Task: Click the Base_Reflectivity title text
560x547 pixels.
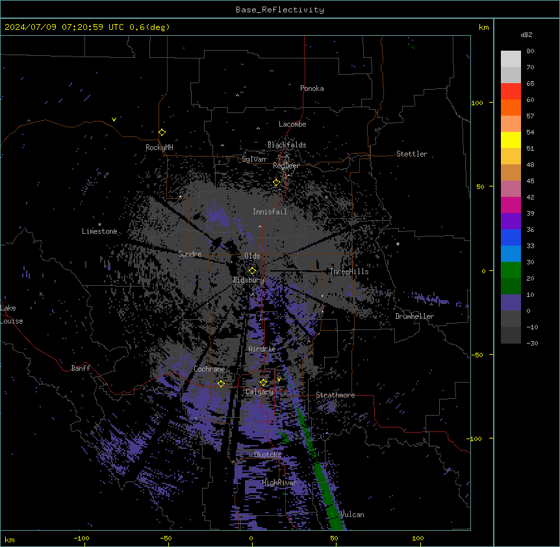Action: 280,10
